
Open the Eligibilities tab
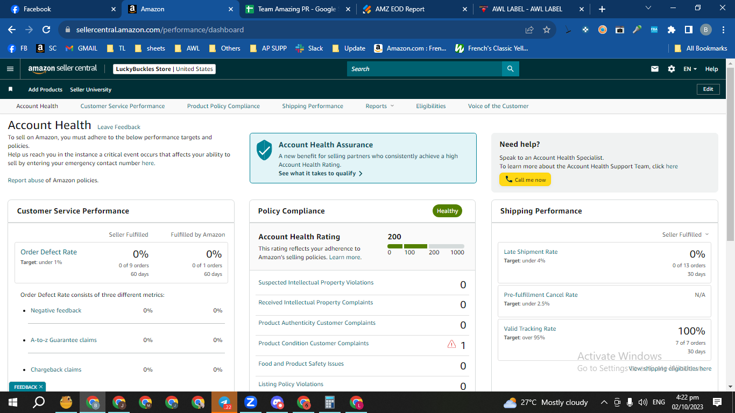[x=431, y=106]
